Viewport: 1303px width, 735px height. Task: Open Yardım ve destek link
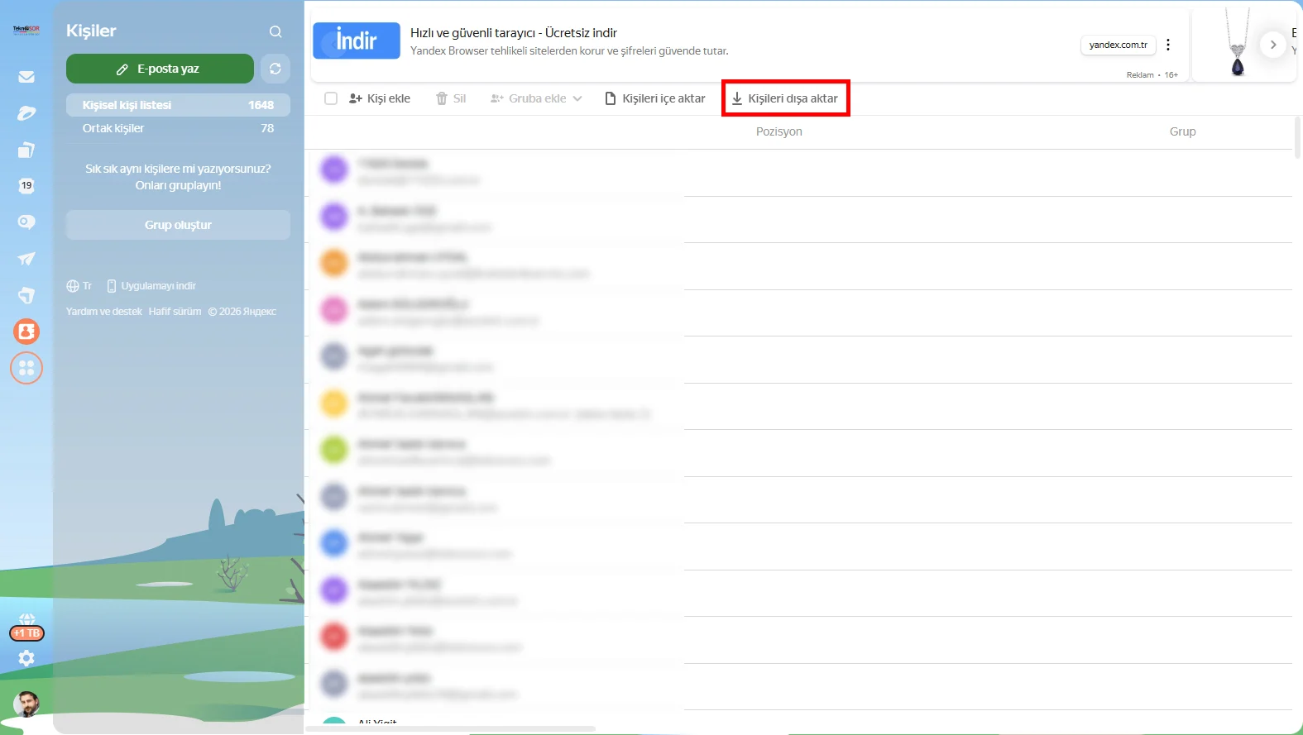tap(104, 312)
